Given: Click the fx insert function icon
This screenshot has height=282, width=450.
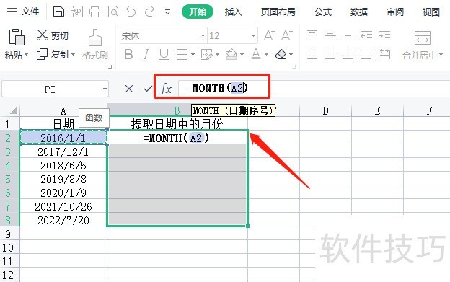Looking at the screenshot, I should coord(166,89).
